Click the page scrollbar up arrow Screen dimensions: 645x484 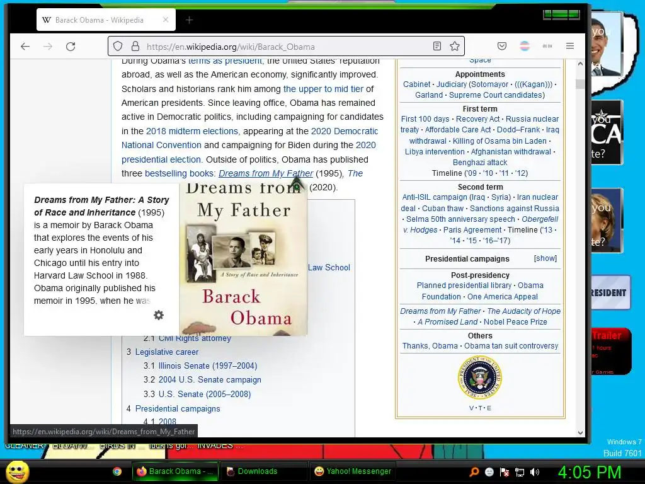(580, 64)
